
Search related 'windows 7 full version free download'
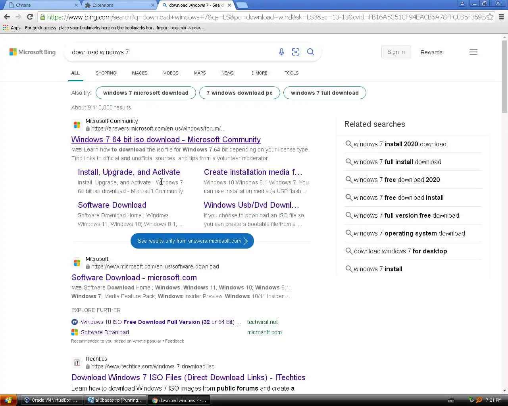tap(406, 215)
